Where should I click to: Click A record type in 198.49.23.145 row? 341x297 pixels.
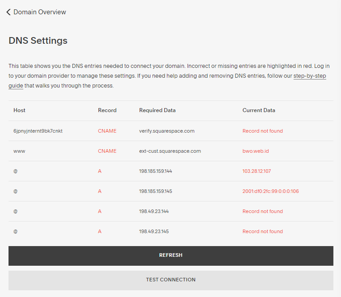click(x=100, y=231)
